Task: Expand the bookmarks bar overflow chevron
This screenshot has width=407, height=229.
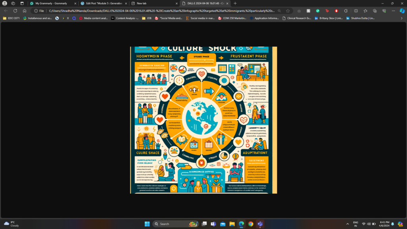Action: coord(402,18)
